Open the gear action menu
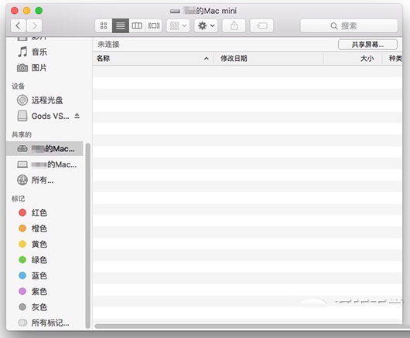The image size is (410, 338). tap(206, 25)
